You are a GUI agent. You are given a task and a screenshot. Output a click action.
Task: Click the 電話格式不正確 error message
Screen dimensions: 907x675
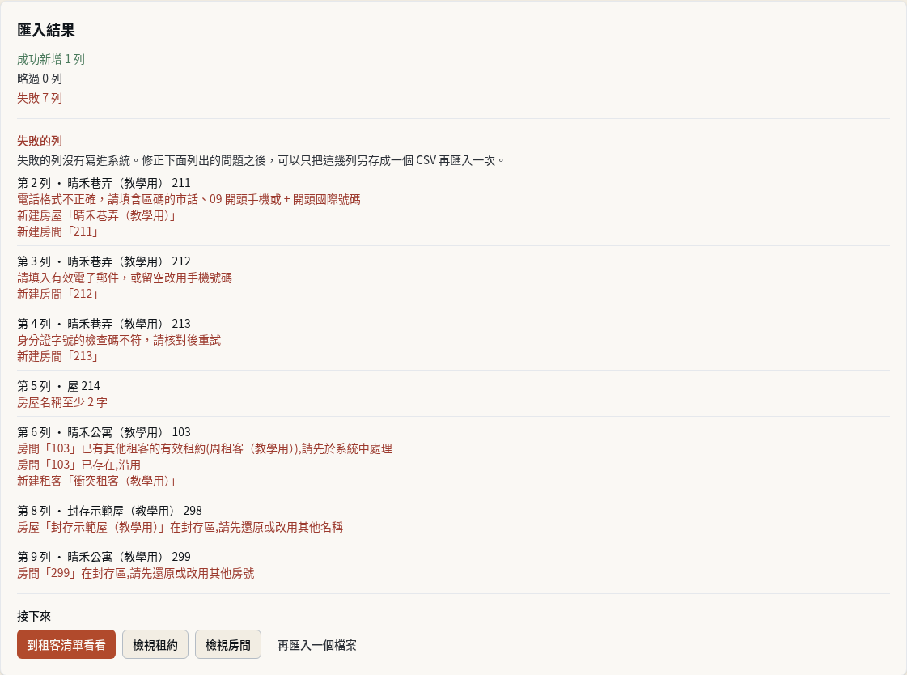(x=189, y=200)
